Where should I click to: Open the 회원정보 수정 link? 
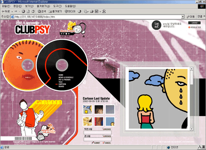tap(195, 27)
